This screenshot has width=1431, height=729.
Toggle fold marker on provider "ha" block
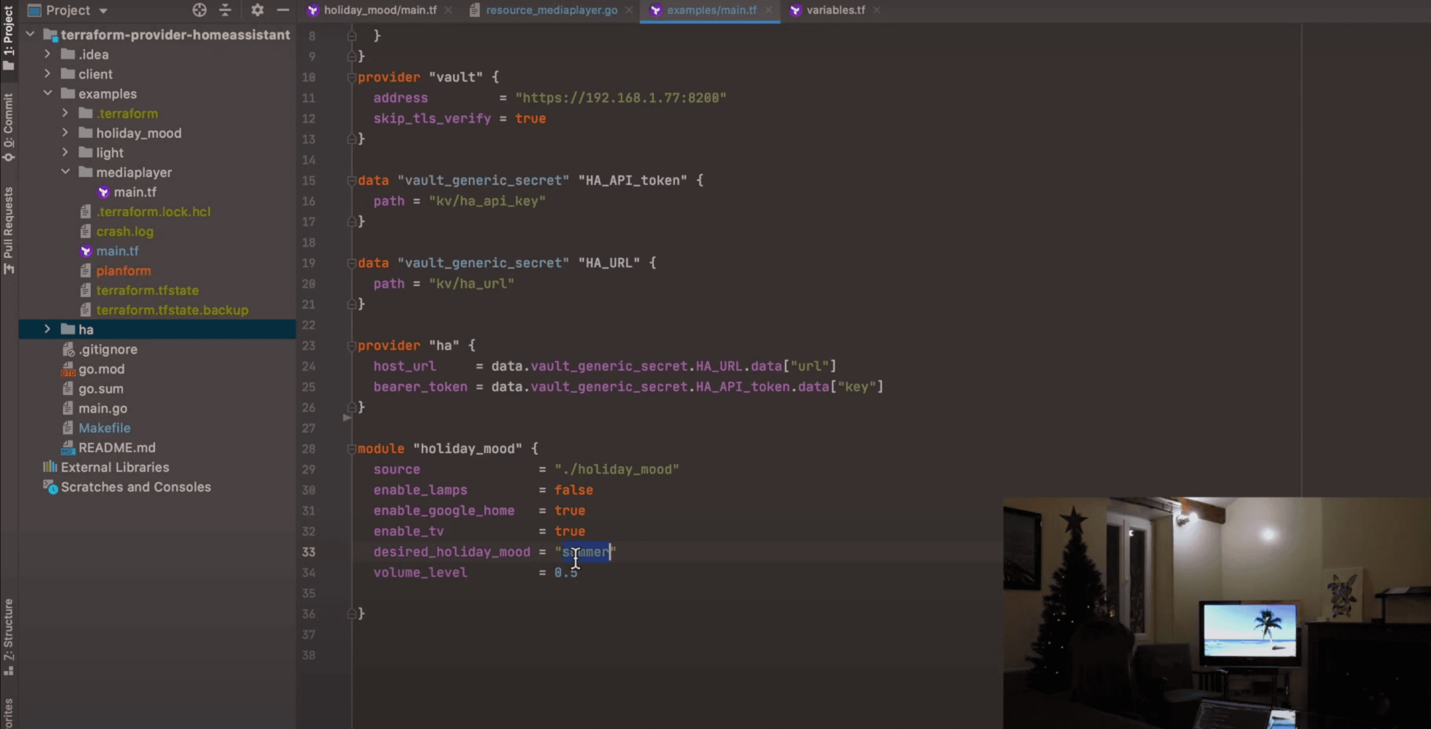point(351,345)
